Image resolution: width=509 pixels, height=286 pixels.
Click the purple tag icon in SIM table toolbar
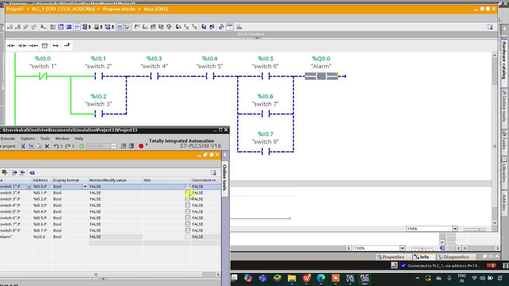click(32, 172)
